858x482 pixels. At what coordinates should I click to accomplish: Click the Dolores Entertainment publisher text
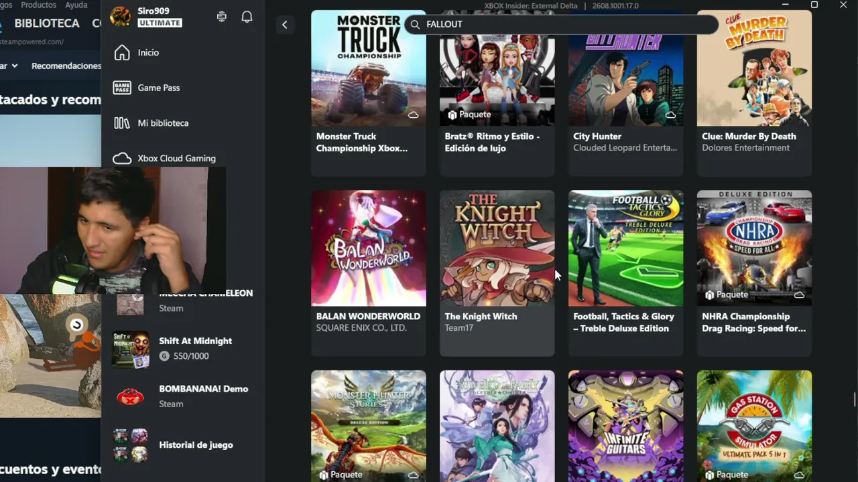[x=746, y=148]
